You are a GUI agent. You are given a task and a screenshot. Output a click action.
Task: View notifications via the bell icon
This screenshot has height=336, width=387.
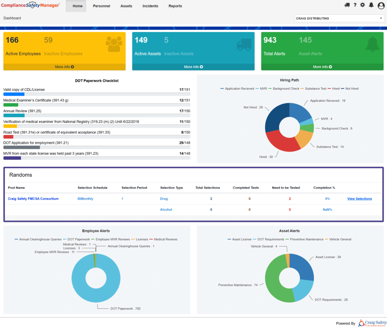(x=371, y=5)
